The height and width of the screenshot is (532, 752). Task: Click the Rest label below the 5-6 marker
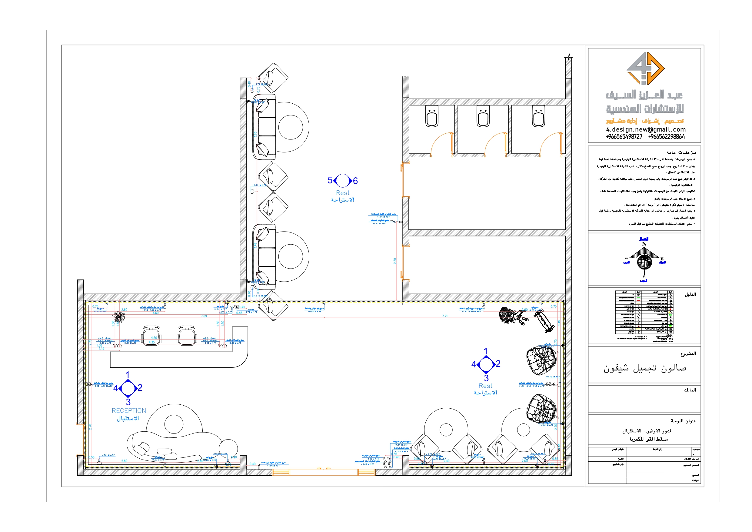click(x=343, y=193)
